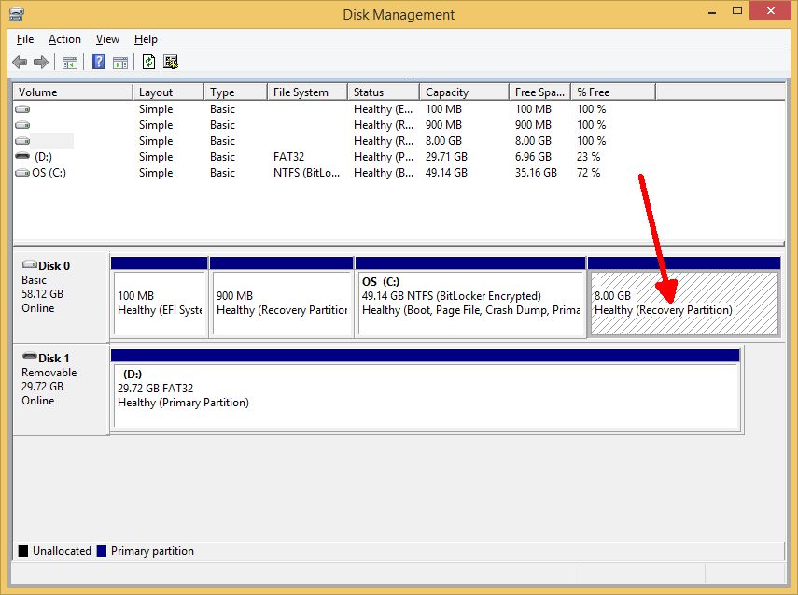The height and width of the screenshot is (595, 798).
Task: Open the View menu
Action: [107, 39]
